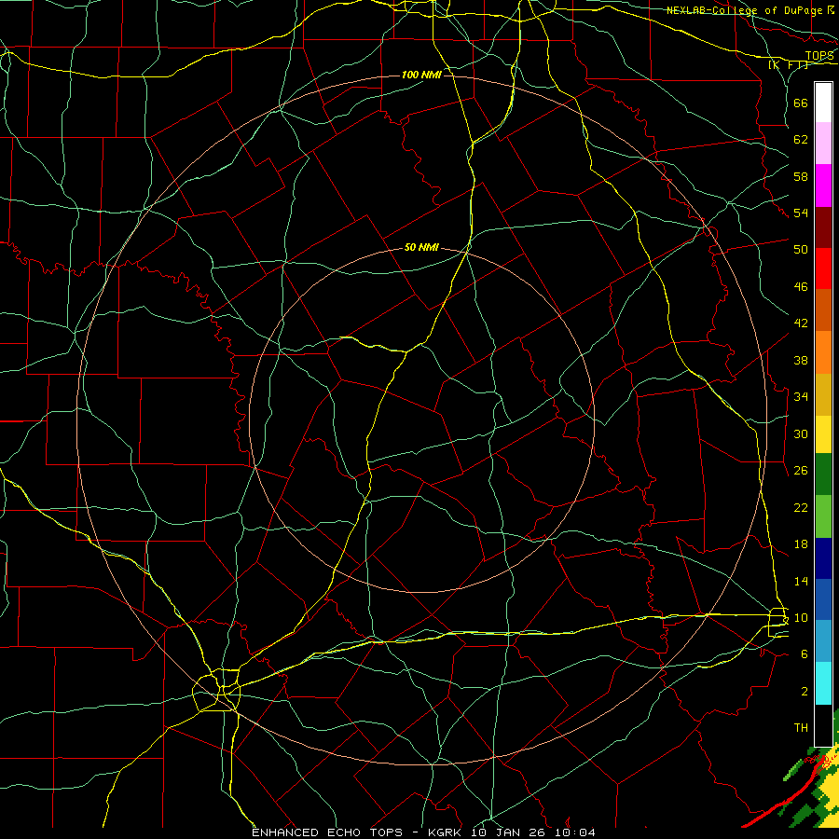Click the legend value 22
This screenshot has height=839, width=839.
[801, 507]
